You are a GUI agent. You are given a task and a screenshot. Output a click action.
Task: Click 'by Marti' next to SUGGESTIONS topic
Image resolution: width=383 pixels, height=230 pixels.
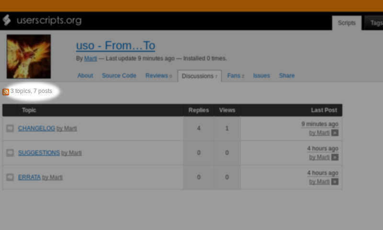click(71, 153)
